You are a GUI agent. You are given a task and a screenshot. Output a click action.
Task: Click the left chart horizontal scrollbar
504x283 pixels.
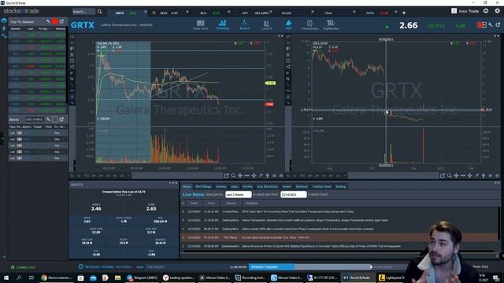177,175
